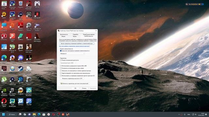Screen dimensions: 209x117
Task: Select the iTop VPN desktop icon
Action: coord(21,80)
